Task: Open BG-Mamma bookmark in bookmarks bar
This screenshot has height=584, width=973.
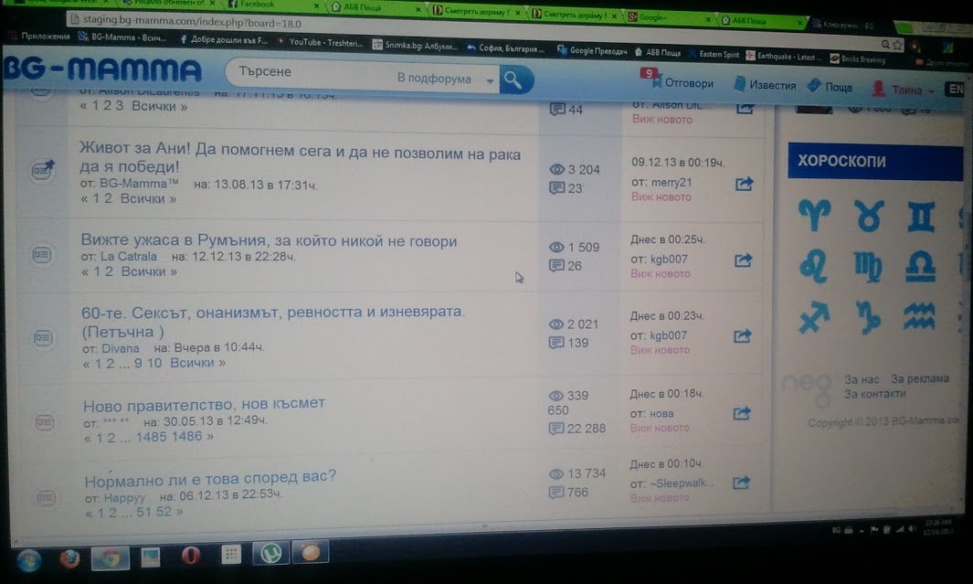Action: (122, 37)
